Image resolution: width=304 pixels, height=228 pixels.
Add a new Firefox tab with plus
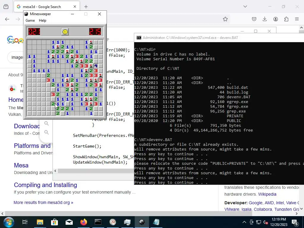point(86,7)
